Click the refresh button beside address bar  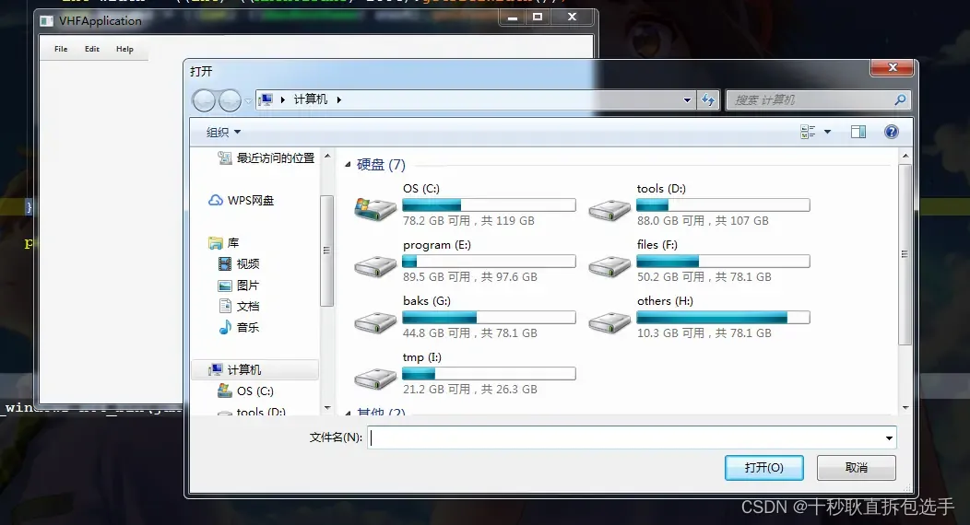tap(708, 99)
